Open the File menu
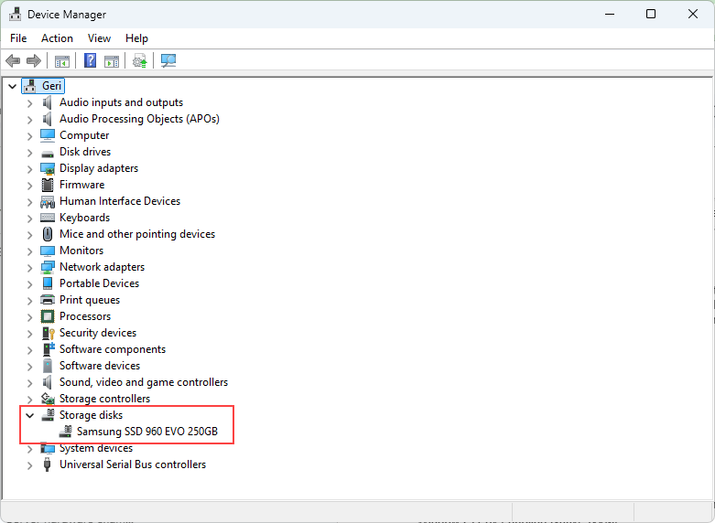This screenshot has width=715, height=523. coord(18,38)
